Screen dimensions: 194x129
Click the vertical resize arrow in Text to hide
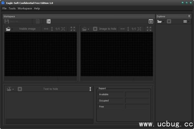90,89
